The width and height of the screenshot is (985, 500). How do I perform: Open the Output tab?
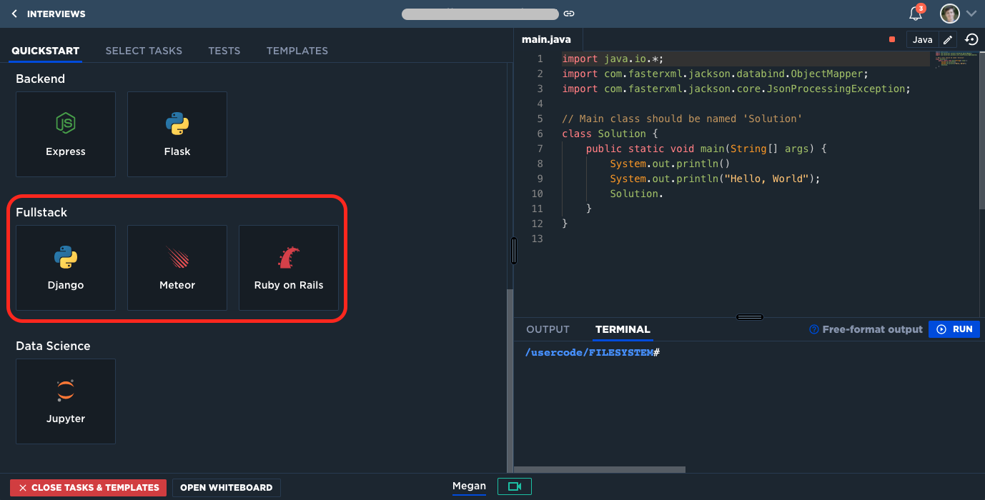(548, 329)
